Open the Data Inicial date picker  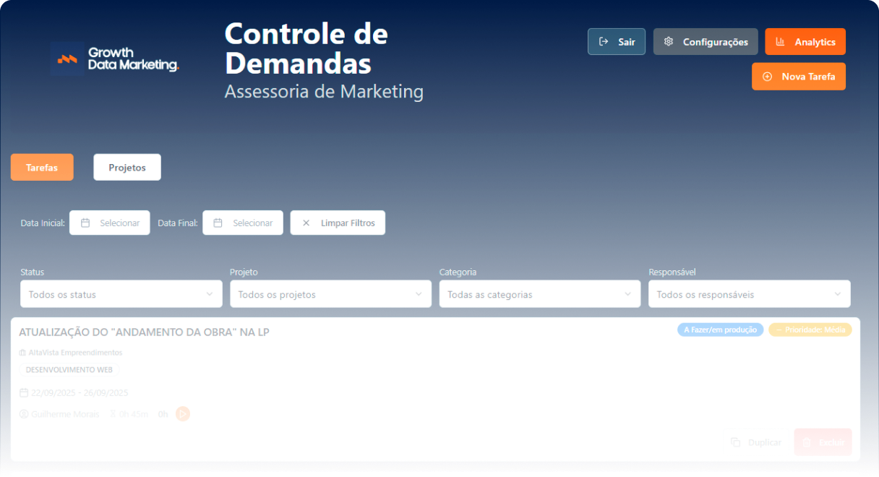[110, 223]
